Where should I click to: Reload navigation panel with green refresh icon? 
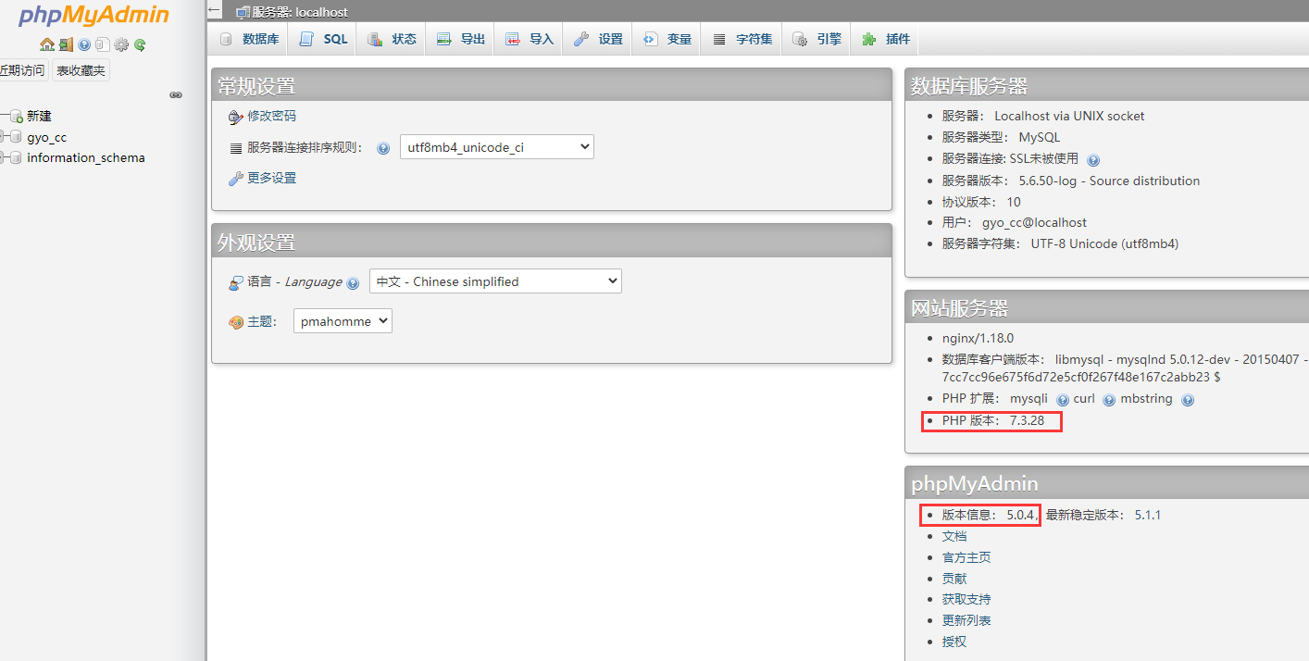(x=140, y=44)
